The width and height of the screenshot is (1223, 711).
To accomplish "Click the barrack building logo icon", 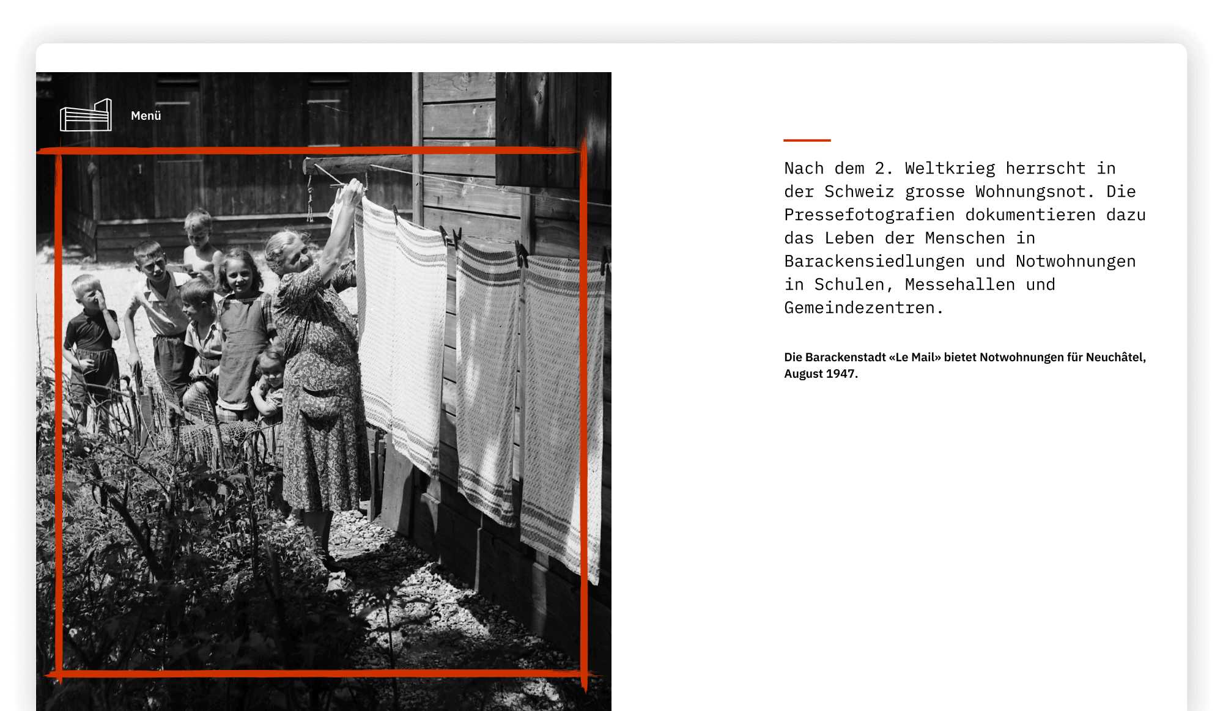I will tap(86, 115).
